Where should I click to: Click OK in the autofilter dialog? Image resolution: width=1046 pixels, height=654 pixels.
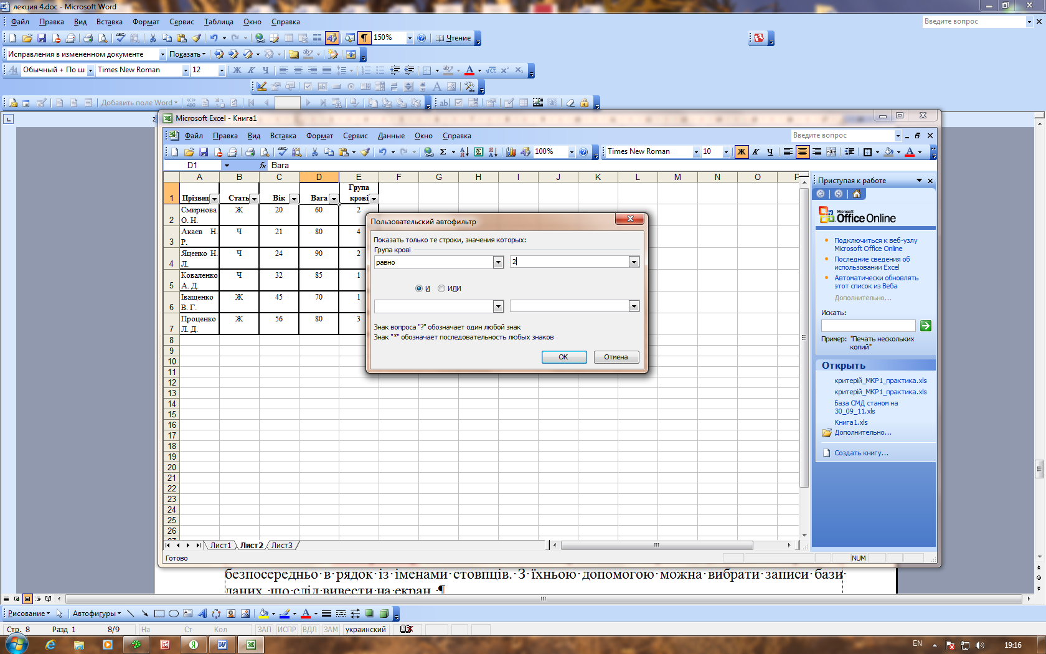563,357
